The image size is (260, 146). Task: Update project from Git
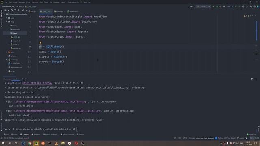coord(232,6)
